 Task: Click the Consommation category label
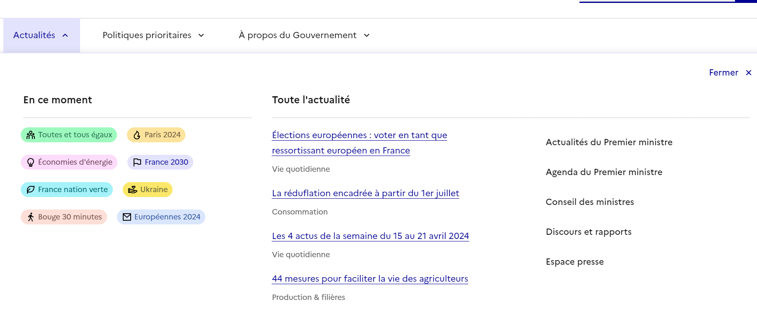[300, 212]
